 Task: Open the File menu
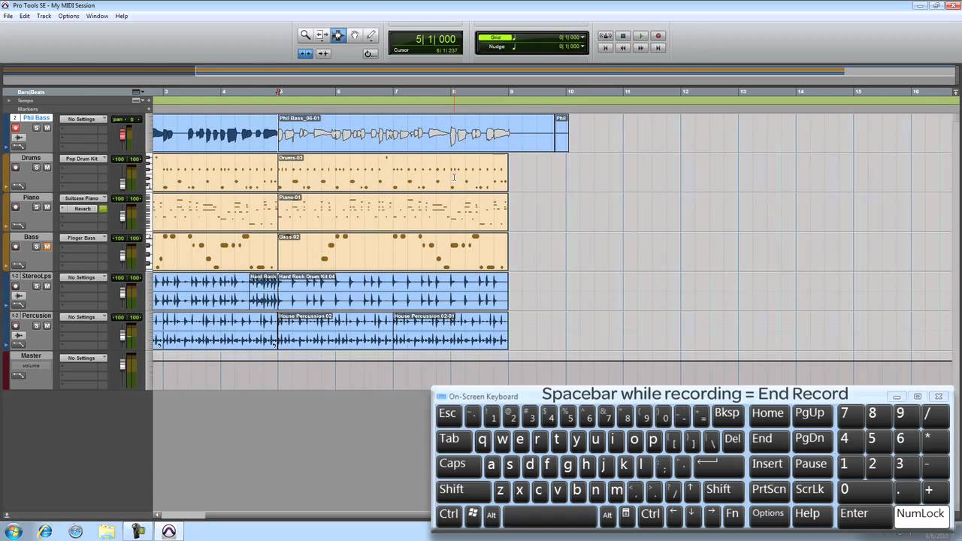click(x=8, y=16)
